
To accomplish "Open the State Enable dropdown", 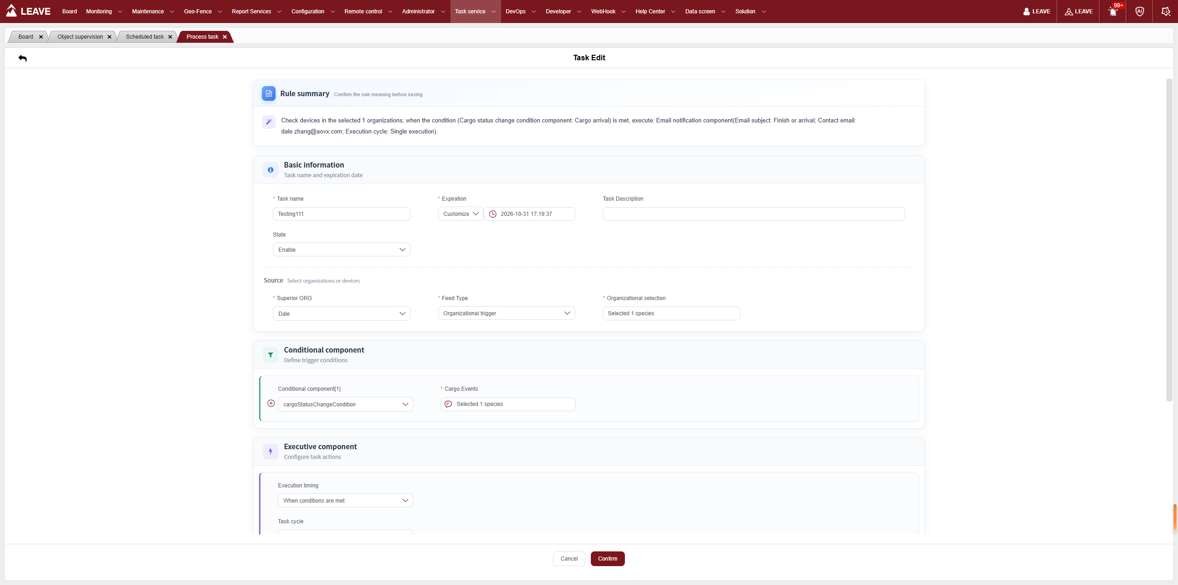I will click(341, 249).
